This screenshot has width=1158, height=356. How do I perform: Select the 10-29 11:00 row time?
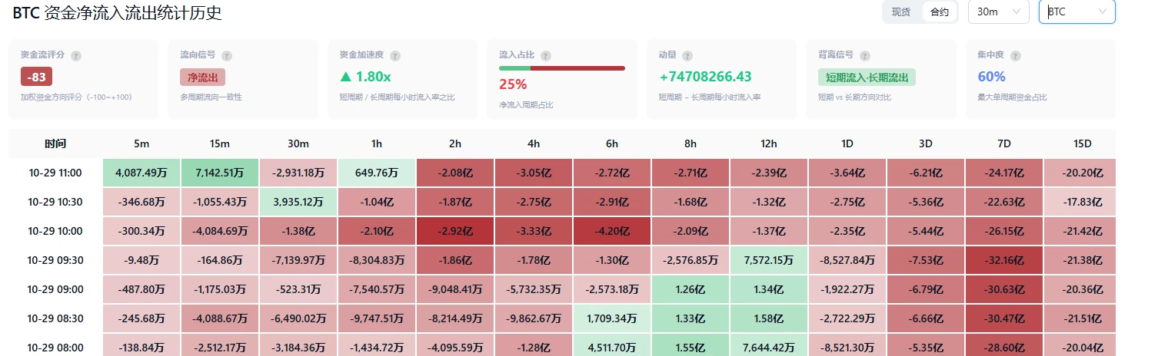(55, 173)
